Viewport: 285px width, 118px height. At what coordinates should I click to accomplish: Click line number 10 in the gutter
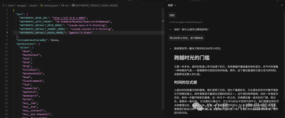click(x=7, y=44)
